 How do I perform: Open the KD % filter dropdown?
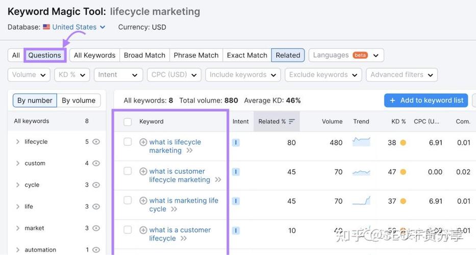[x=71, y=74]
